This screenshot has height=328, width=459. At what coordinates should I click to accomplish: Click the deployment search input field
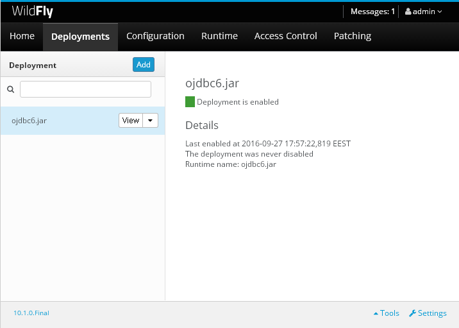[x=85, y=89]
